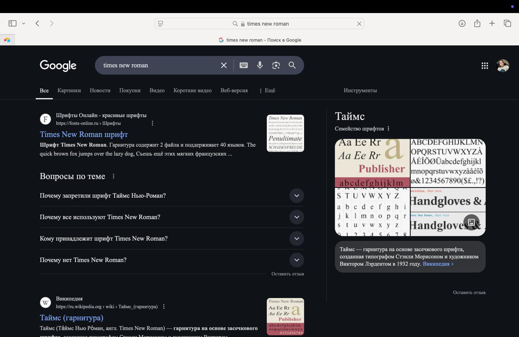Viewport: 519px width, 337px height.
Task: Open options for Вопросы по теме
Action: [114, 176]
